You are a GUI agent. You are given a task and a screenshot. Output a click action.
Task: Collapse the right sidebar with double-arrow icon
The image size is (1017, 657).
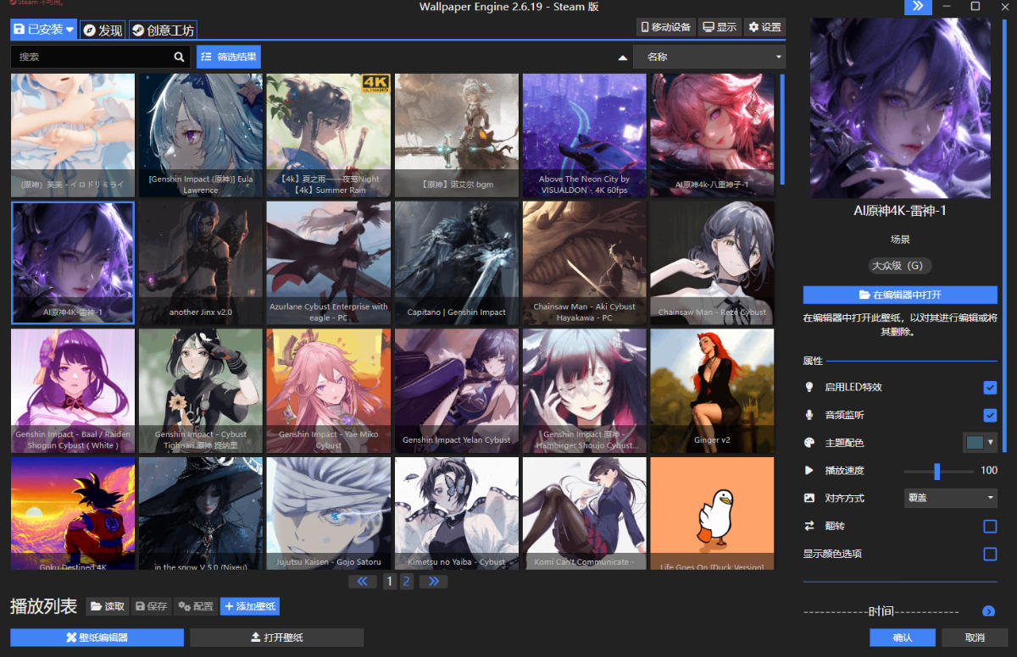point(918,7)
